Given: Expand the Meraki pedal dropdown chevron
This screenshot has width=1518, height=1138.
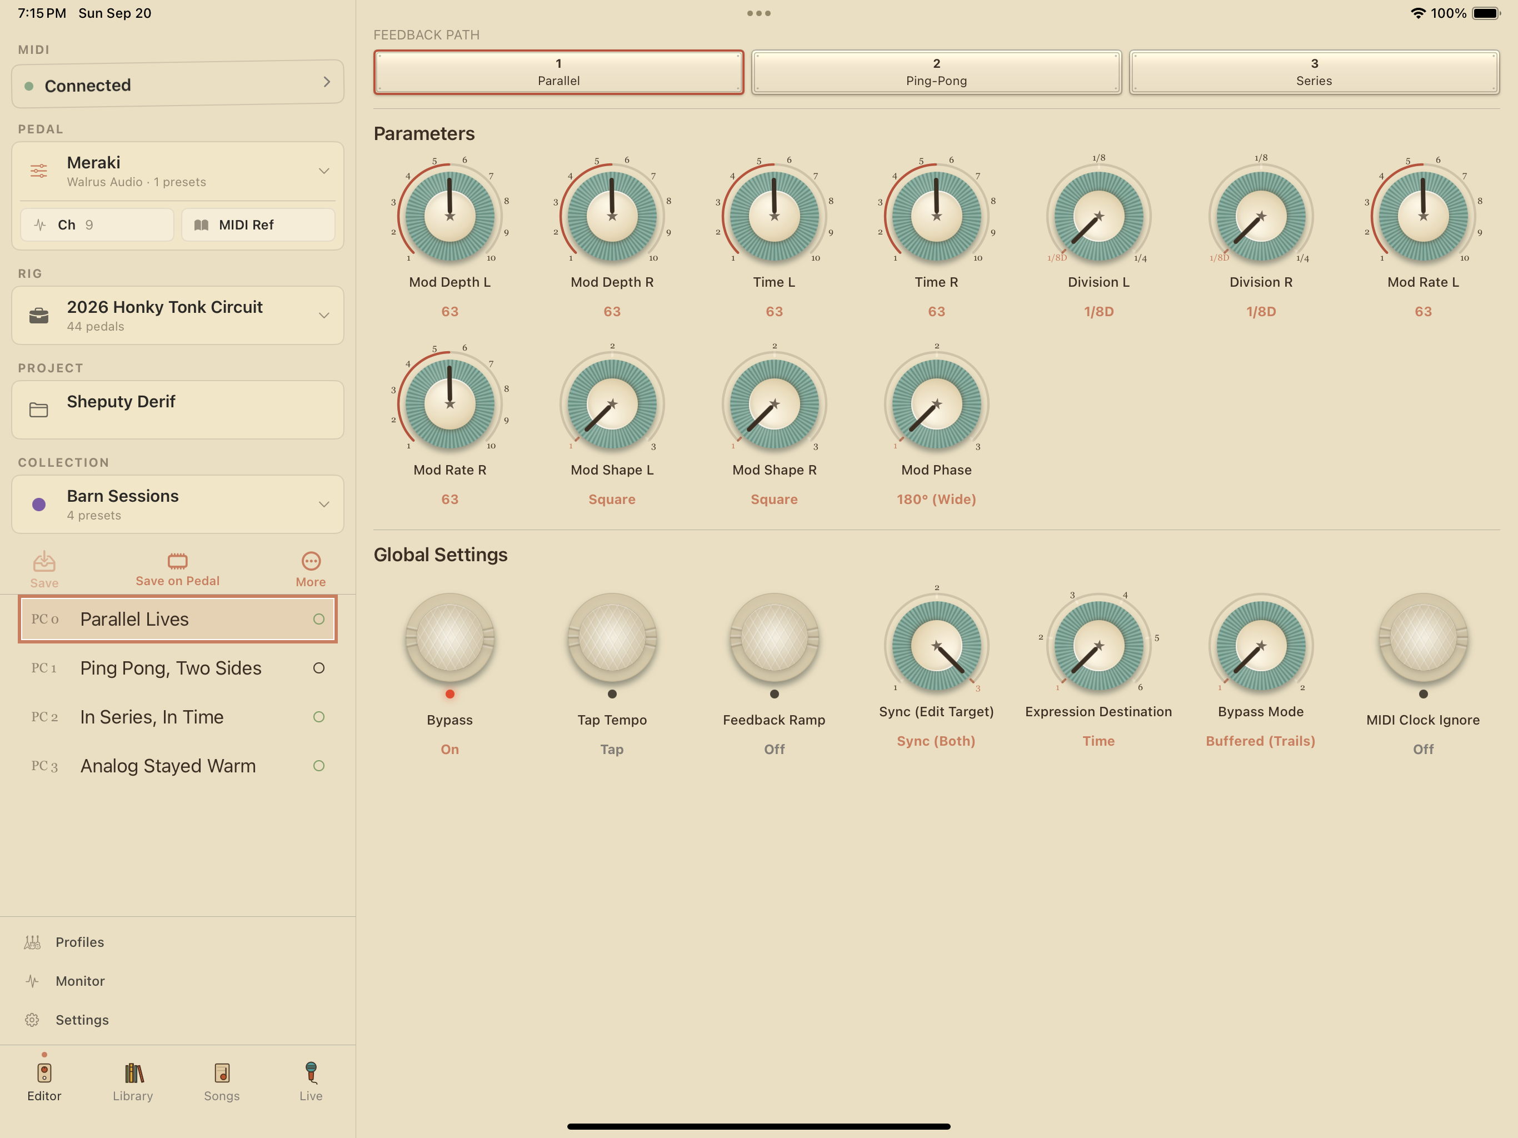Looking at the screenshot, I should tap(324, 171).
